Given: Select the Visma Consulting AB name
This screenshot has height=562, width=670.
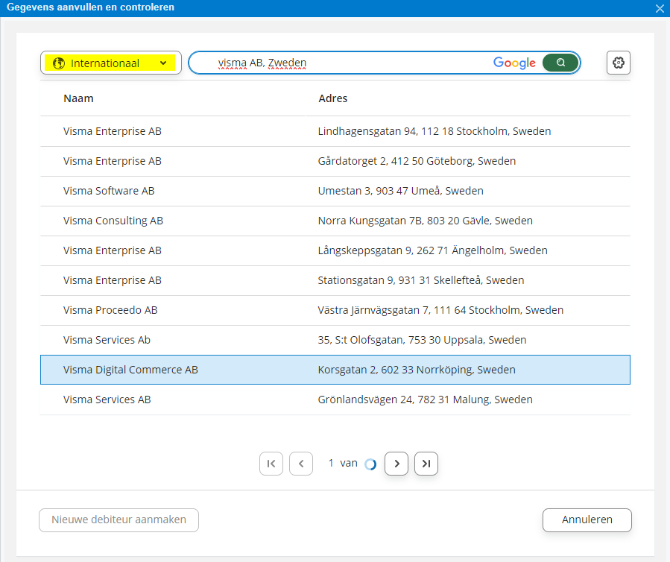Looking at the screenshot, I should pyautogui.click(x=113, y=221).
